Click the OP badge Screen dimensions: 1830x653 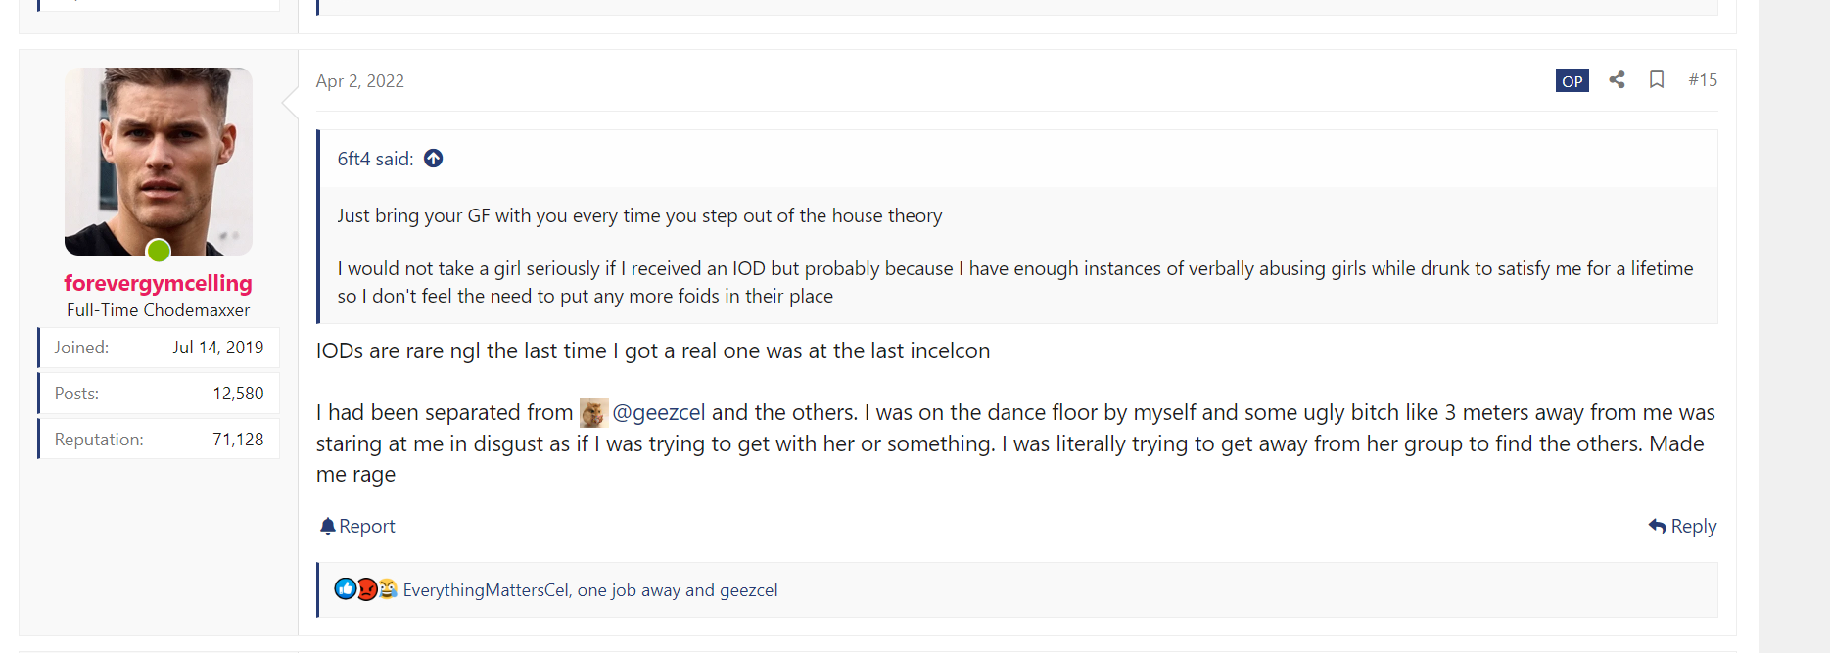point(1572,81)
